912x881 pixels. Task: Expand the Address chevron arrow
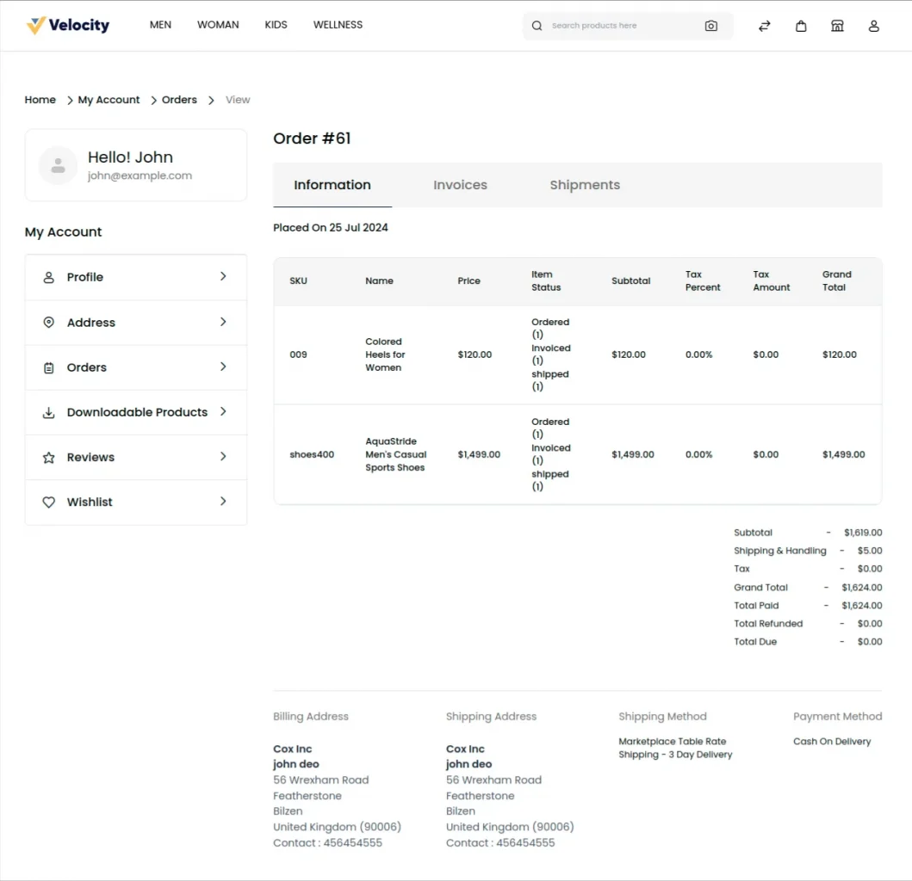click(223, 322)
